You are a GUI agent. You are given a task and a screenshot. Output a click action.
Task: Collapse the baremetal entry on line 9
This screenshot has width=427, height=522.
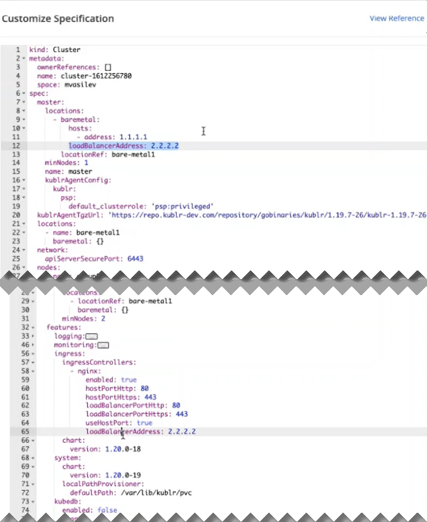click(x=24, y=120)
